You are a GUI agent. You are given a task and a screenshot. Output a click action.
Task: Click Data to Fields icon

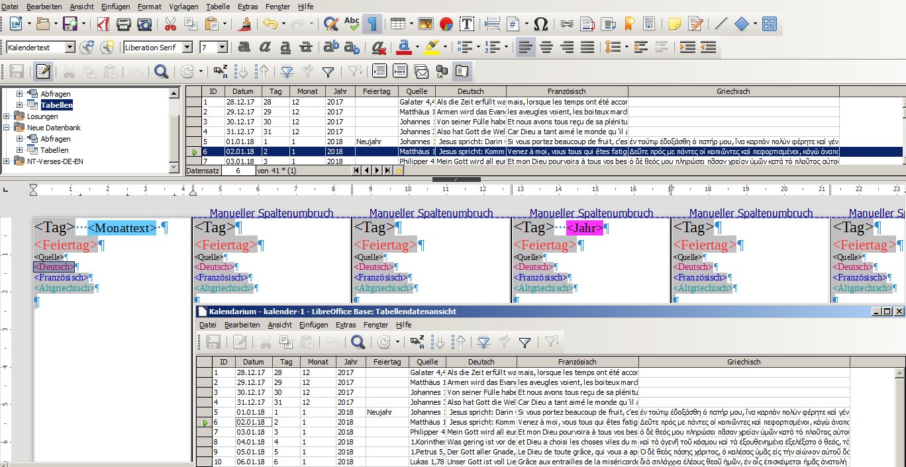pyautogui.click(x=400, y=71)
